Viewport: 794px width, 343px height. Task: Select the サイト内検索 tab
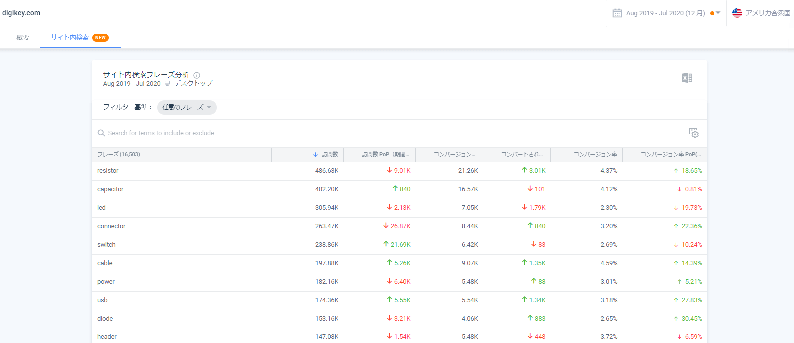[70, 38]
